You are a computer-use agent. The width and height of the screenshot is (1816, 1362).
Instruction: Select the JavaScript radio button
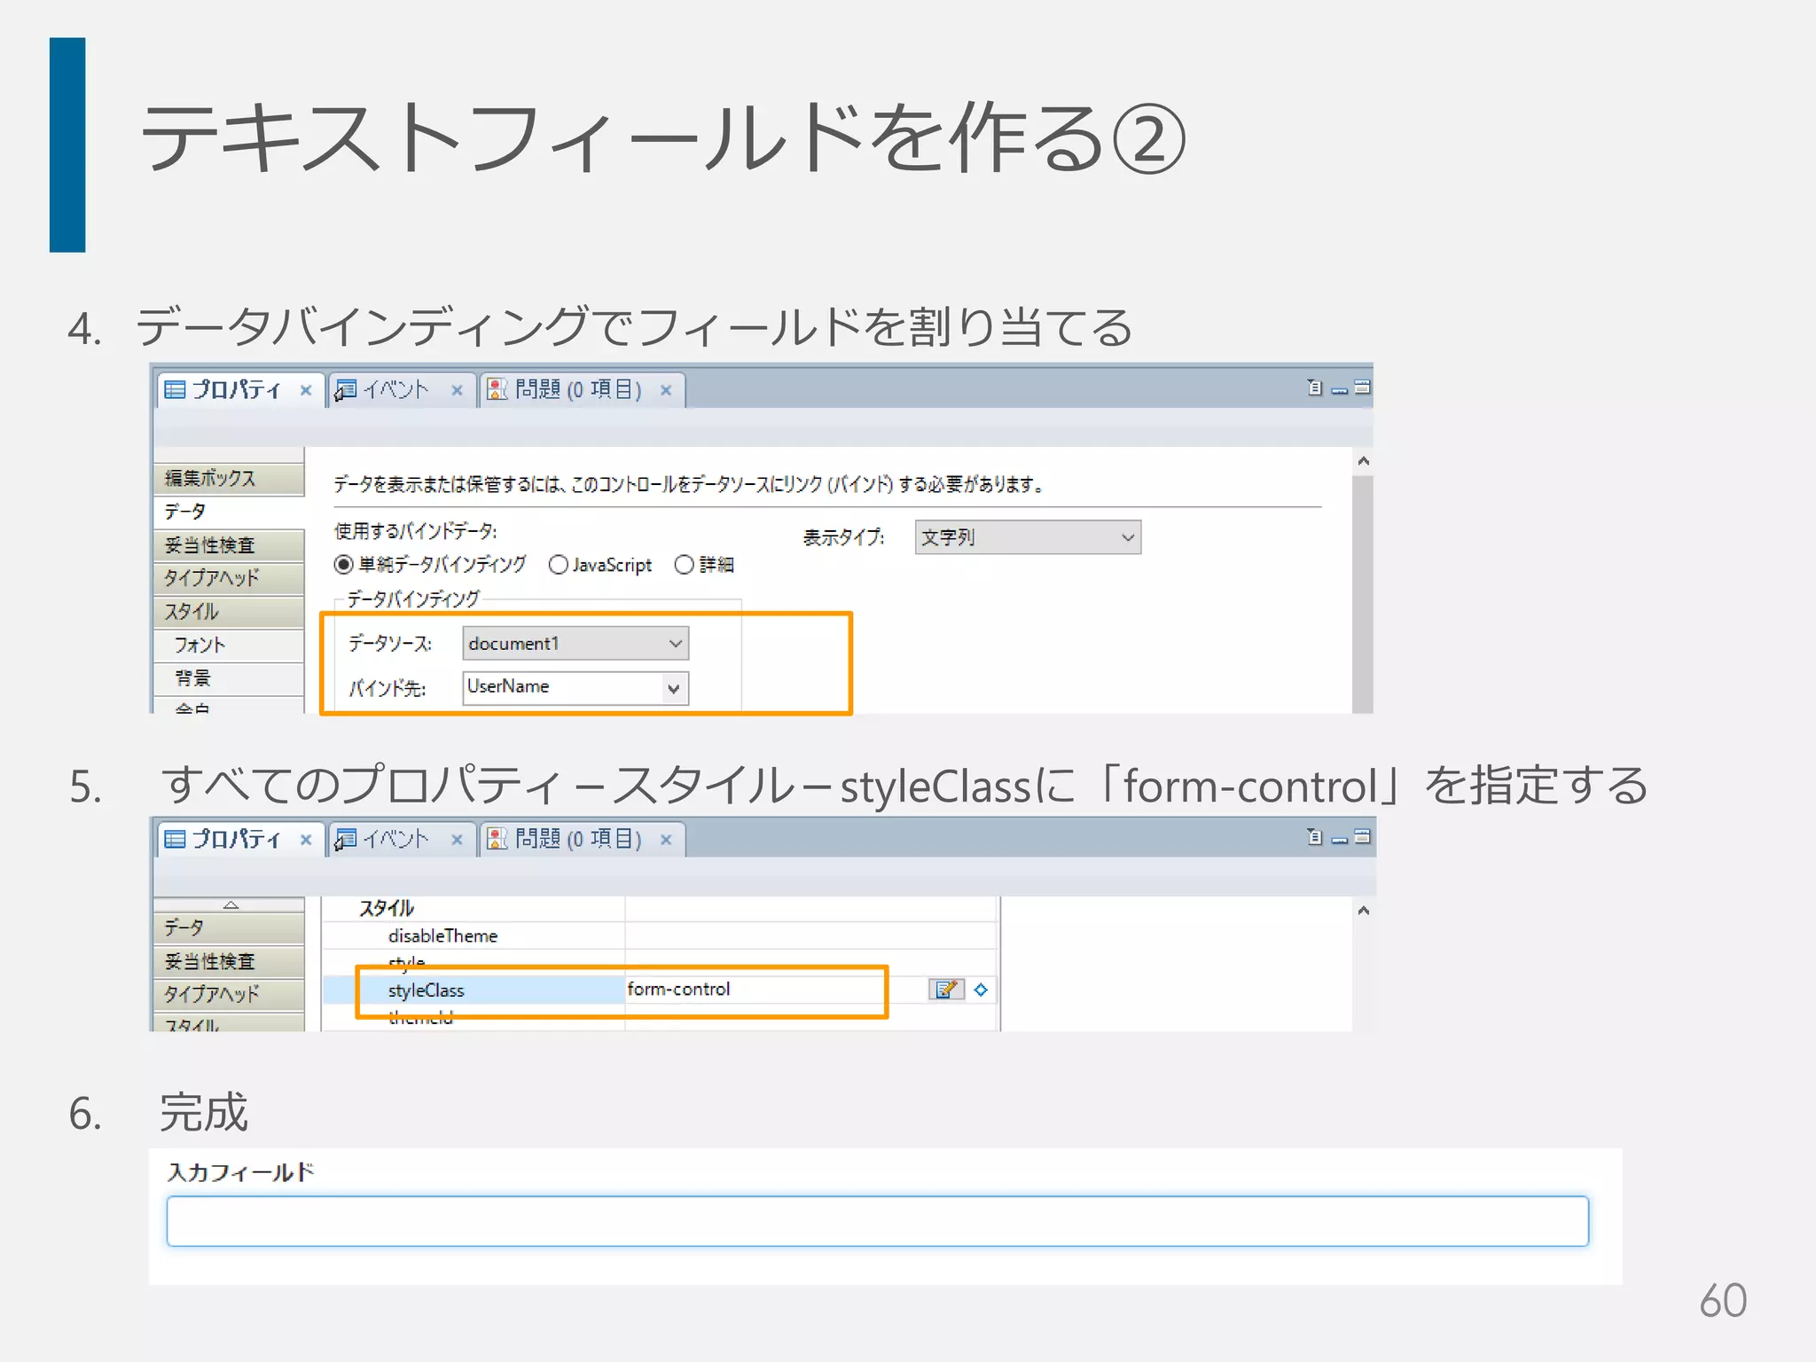point(558,565)
